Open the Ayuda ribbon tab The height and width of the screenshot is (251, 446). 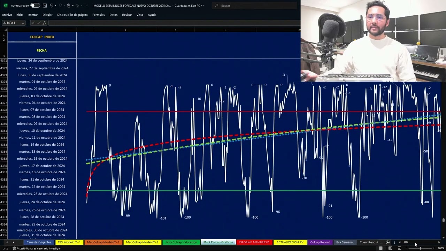pyautogui.click(x=152, y=15)
